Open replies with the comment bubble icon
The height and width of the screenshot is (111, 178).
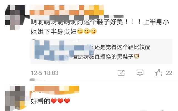point(140,73)
